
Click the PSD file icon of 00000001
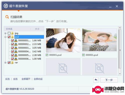click(x=16, y=40)
